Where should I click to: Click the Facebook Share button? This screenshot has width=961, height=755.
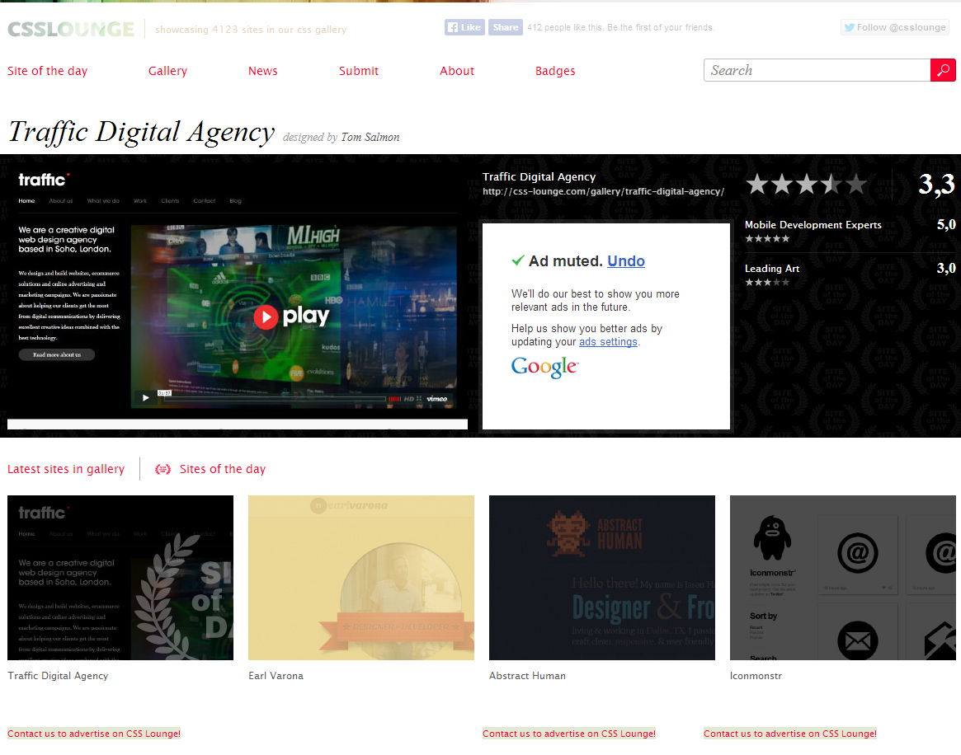506,27
